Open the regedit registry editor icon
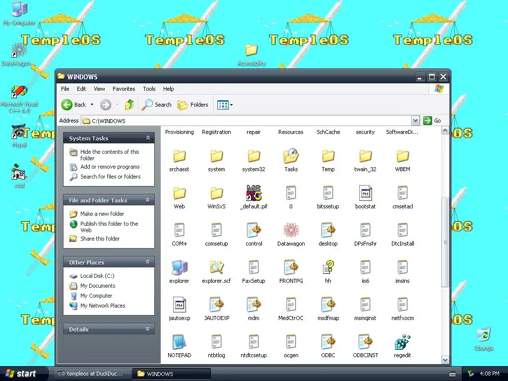508x381 pixels. pyautogui.click(x=402, y=342)
